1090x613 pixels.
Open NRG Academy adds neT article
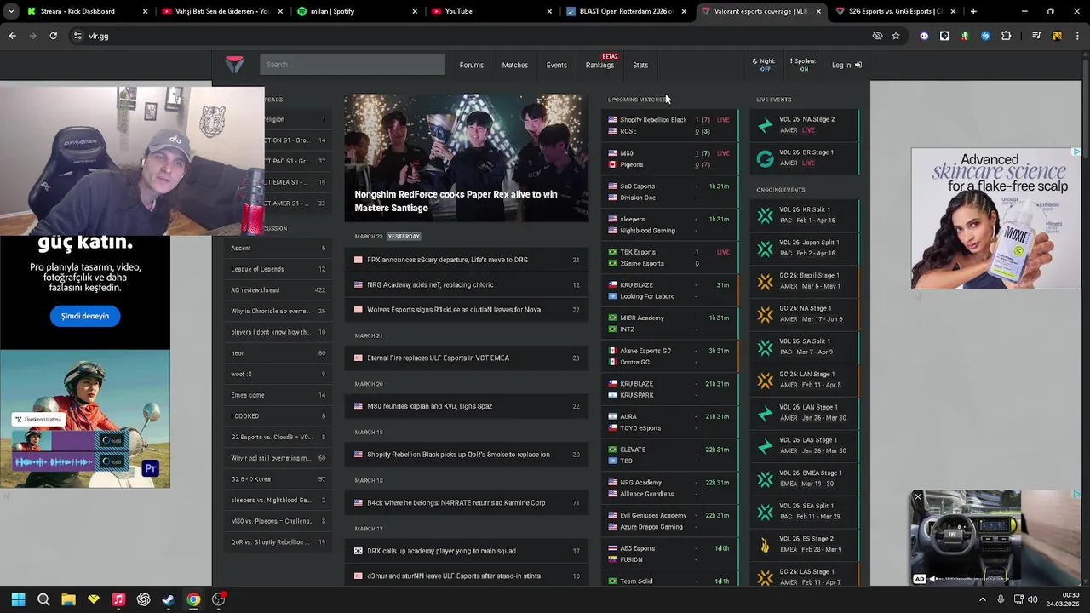tap(467, 284)
